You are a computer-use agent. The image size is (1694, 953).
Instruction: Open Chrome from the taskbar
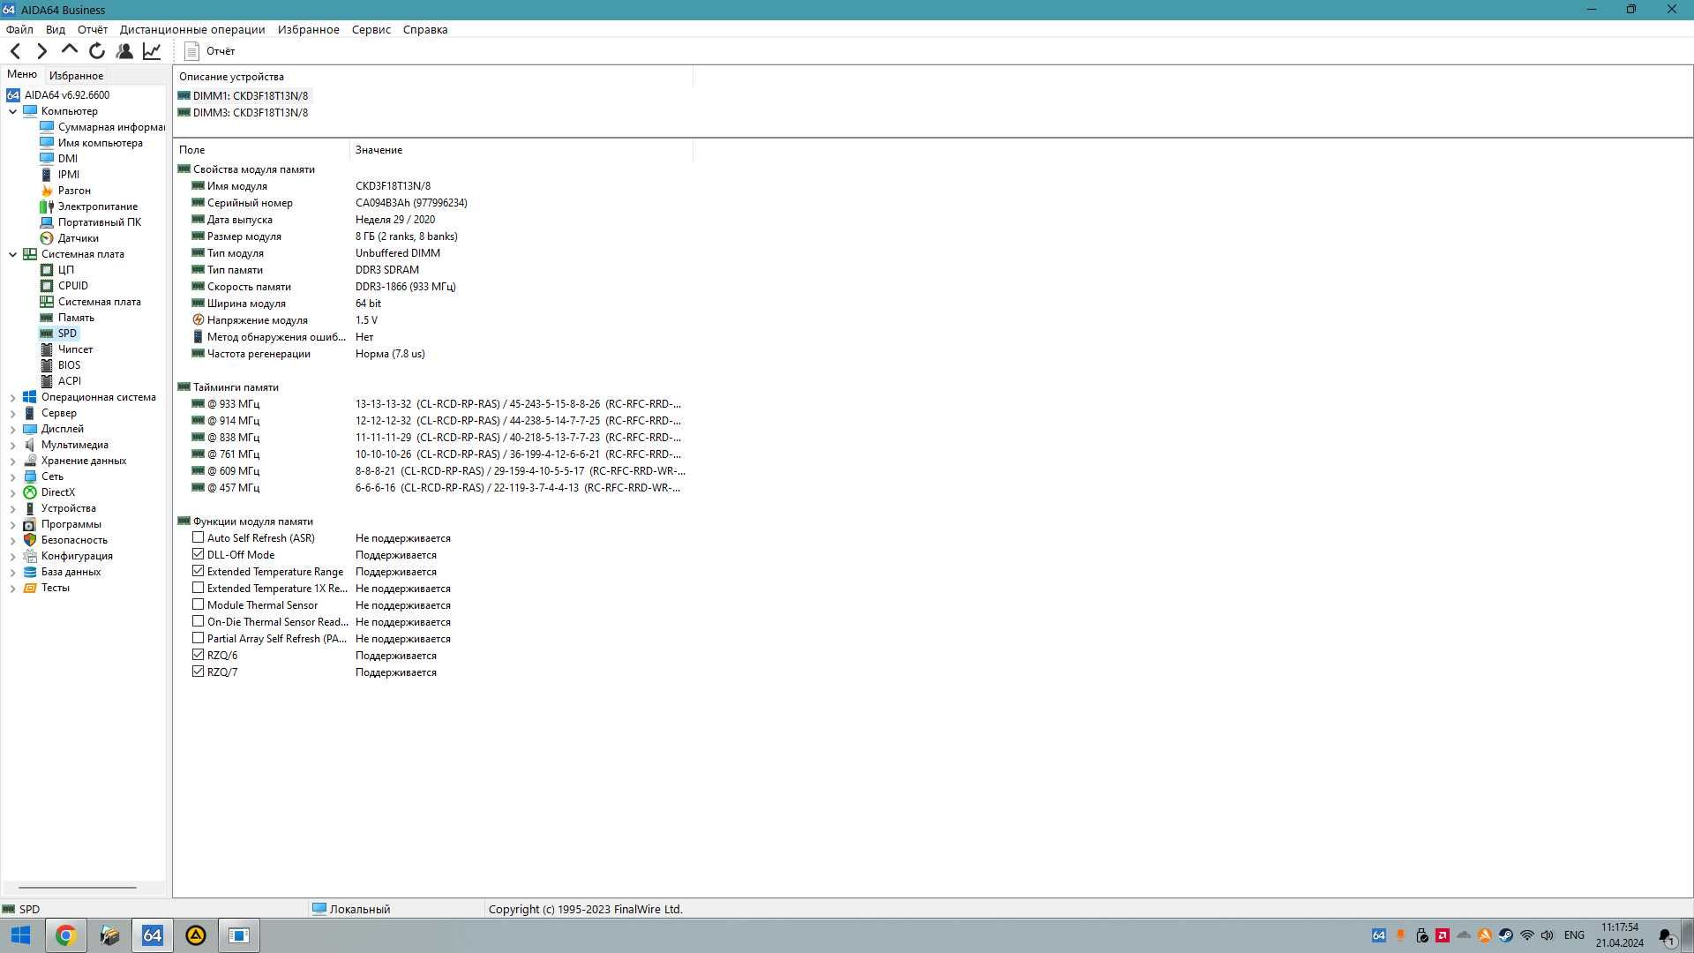click(x=65, y=935)
